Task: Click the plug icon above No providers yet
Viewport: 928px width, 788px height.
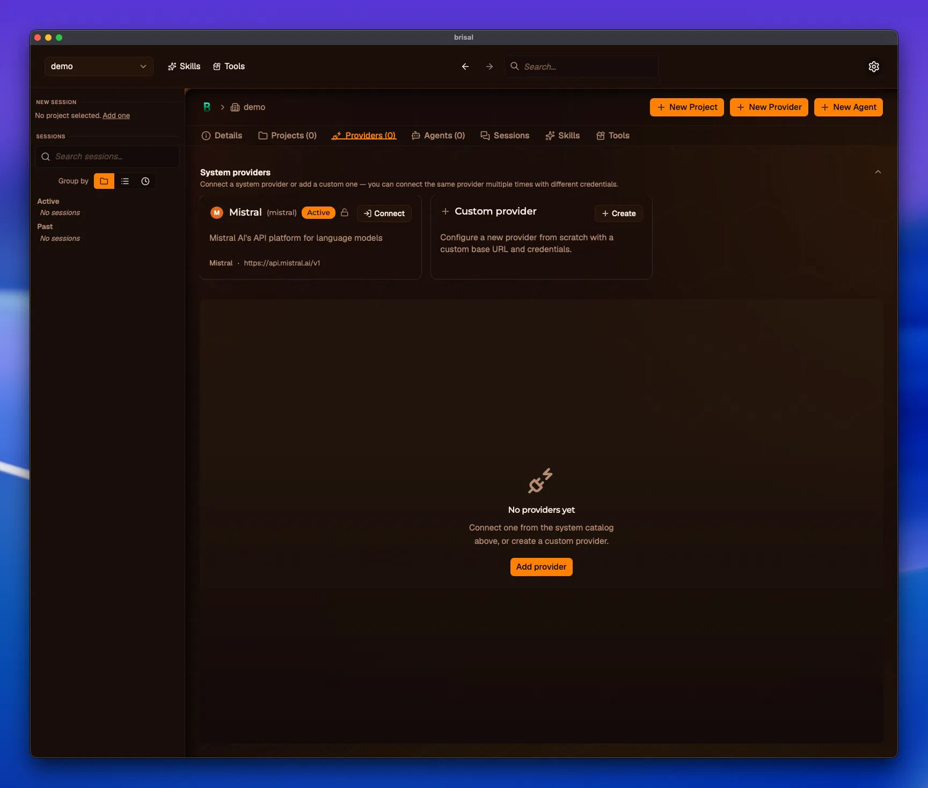Action: coord(540,481)
